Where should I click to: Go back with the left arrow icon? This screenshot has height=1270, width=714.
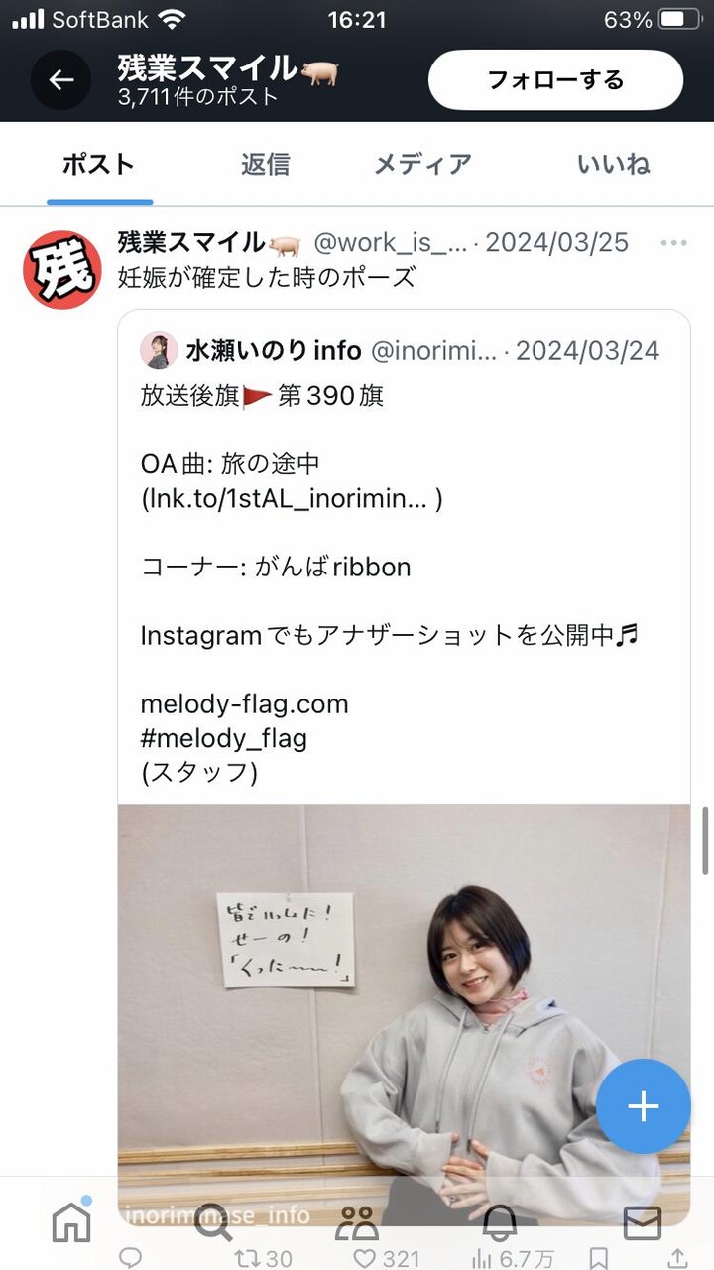61,80
